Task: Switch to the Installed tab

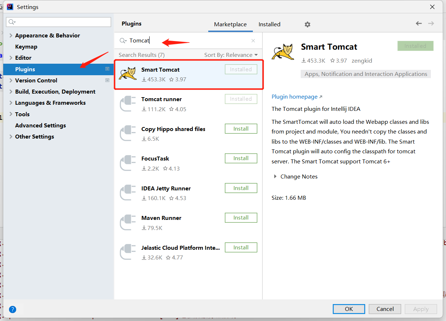Action: click(x=269, y=24)
